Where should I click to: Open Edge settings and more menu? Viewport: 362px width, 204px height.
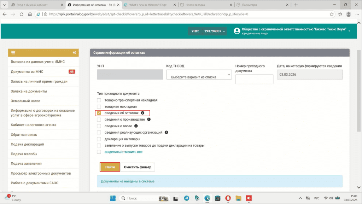tap(357, 14)
